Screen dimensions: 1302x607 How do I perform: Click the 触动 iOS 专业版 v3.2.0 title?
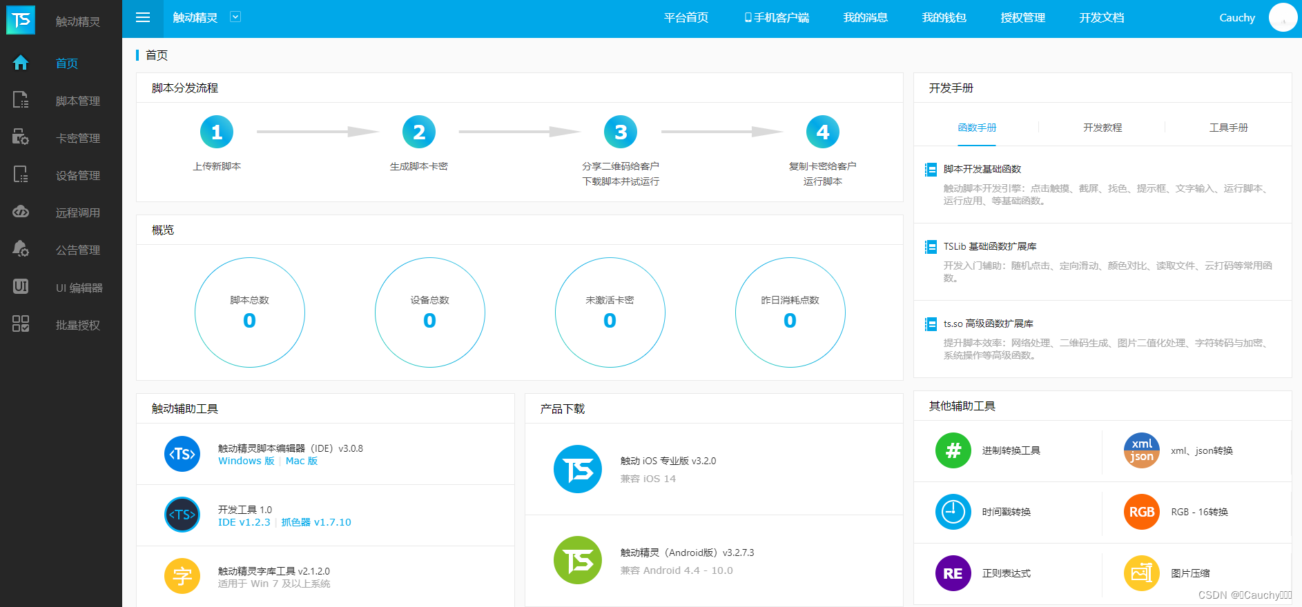[x=668, y=461]
